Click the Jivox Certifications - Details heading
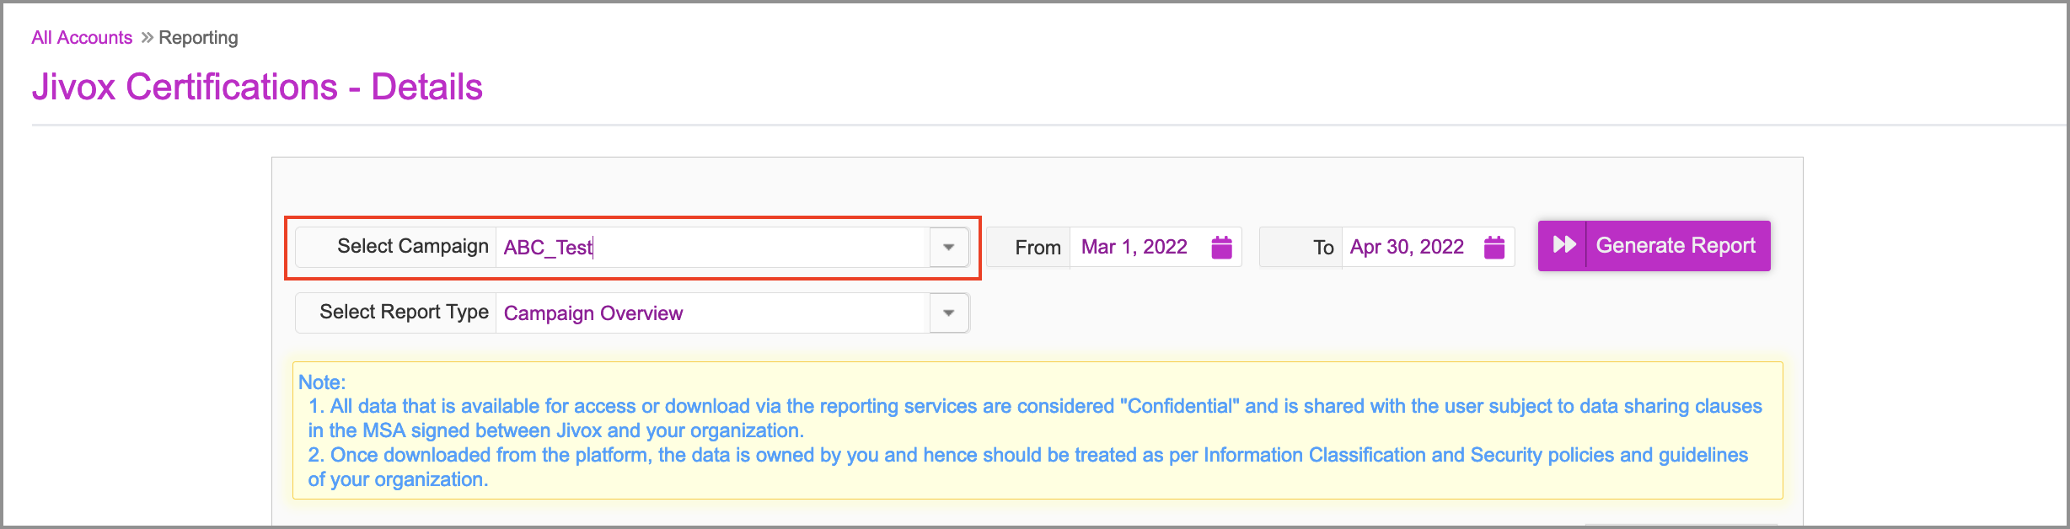This screenshot has height=529, width=2070. [257, 87]
